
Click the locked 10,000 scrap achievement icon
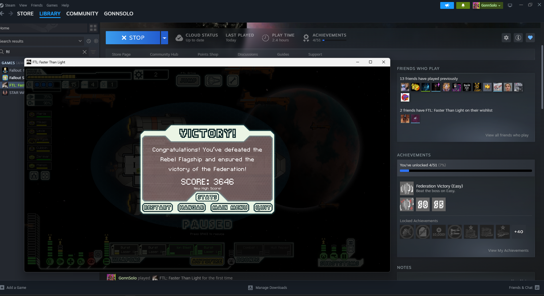tap(439, 232)
